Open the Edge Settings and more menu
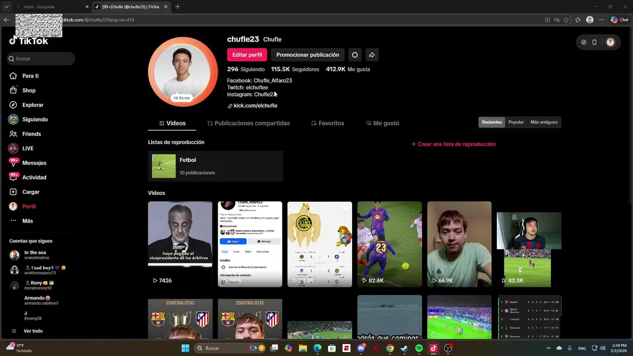The height and width of the screenshot is (356, 633). click(601, 20)
